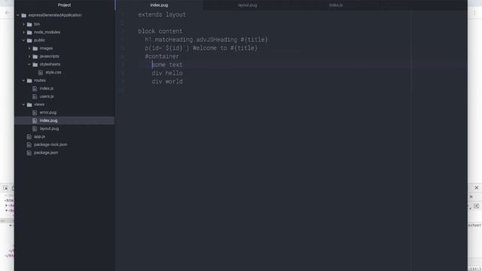Click the stylesheets folder icon
The width and height of the screenshot is (482, 271).
[x=35, y=64]
